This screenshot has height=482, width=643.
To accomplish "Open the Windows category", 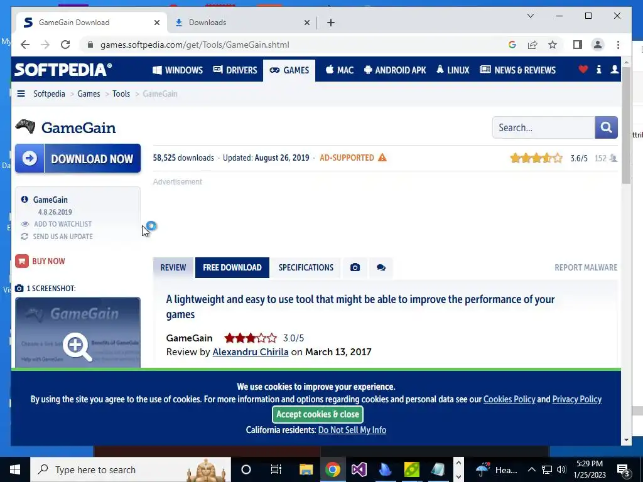I will point(178,70).
